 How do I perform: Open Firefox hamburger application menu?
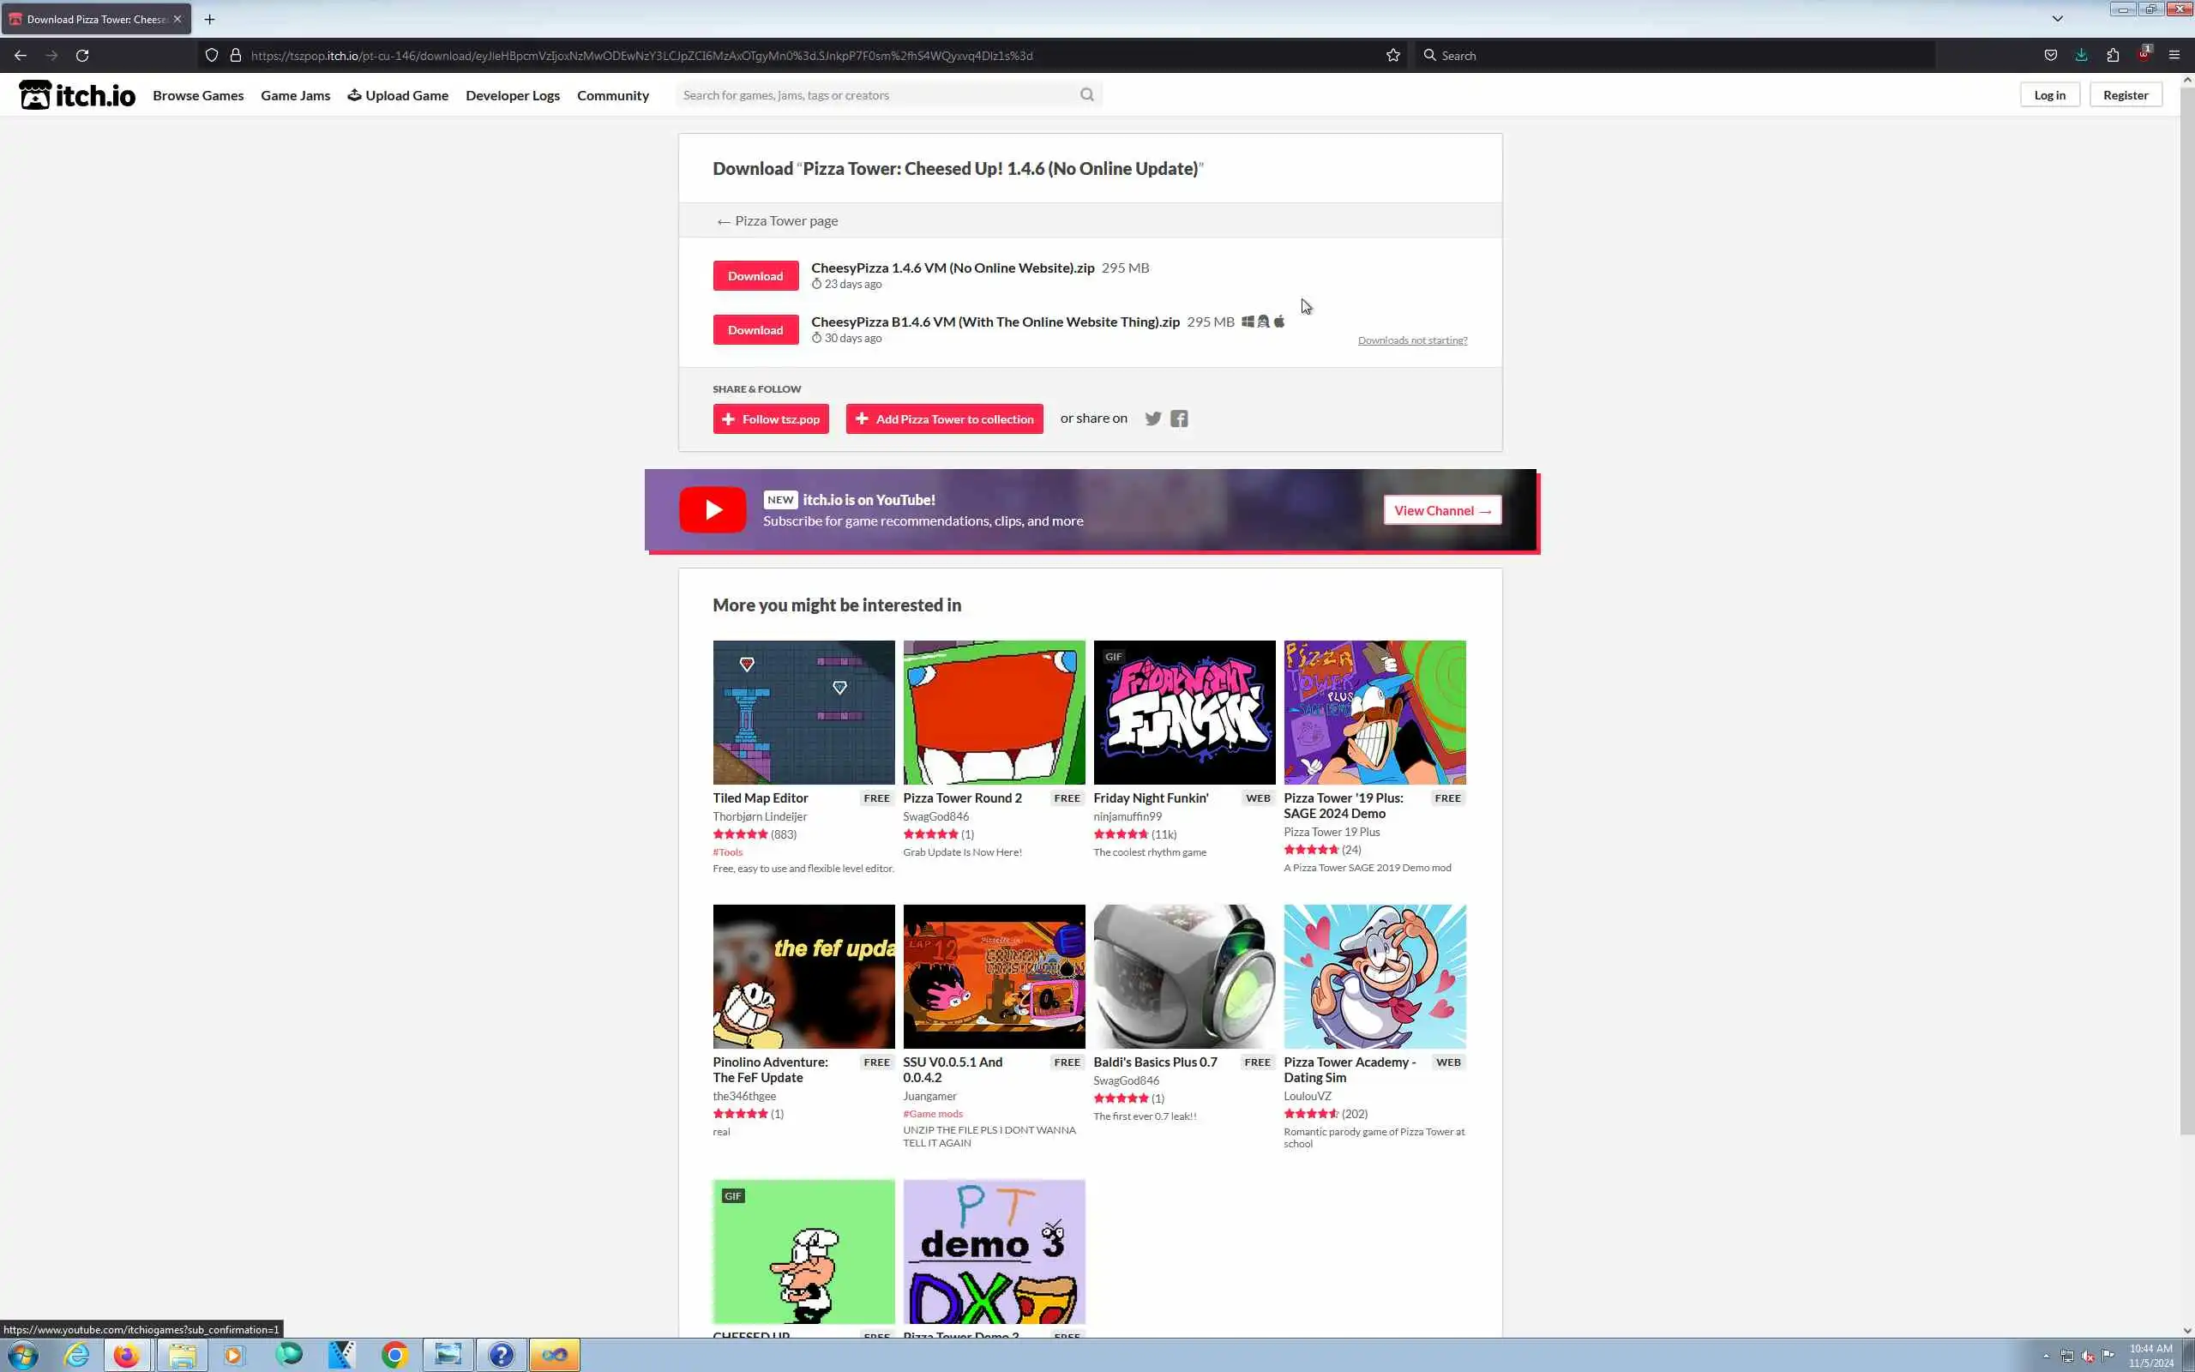click(2174, 56)
